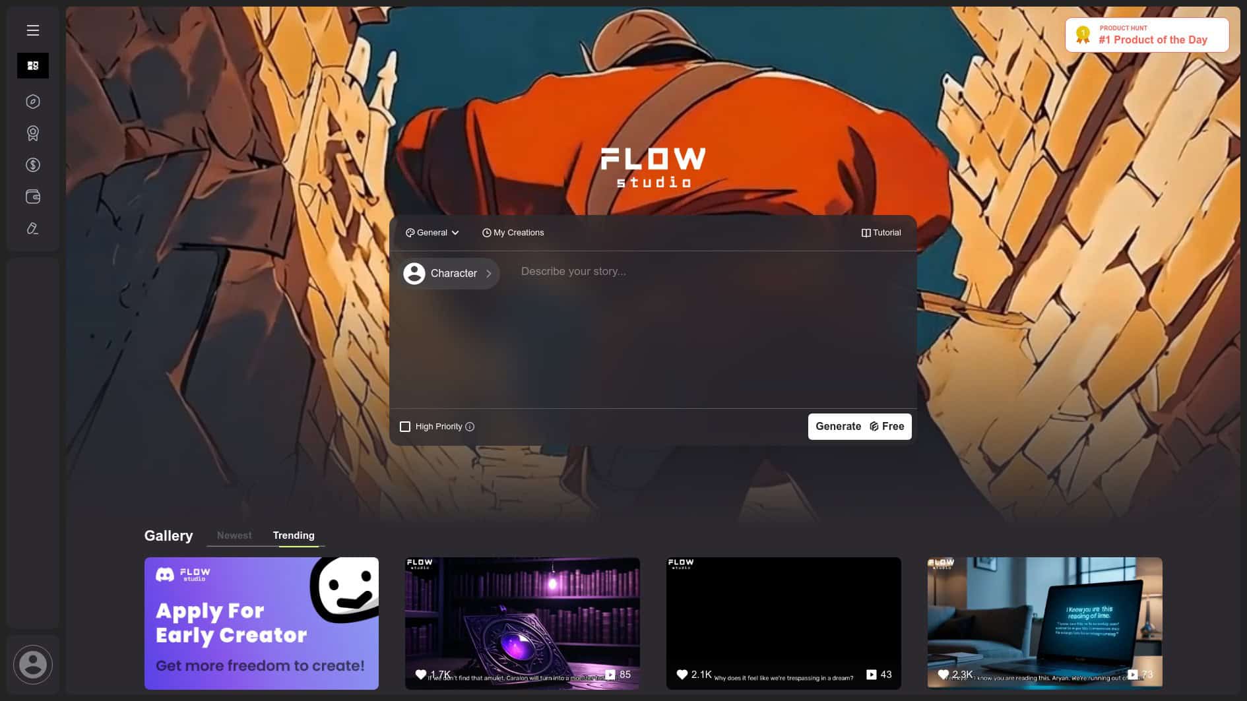Click the Generate Free button
Viewport: 1247px width, 701px height.
click(x=859, y=426)
